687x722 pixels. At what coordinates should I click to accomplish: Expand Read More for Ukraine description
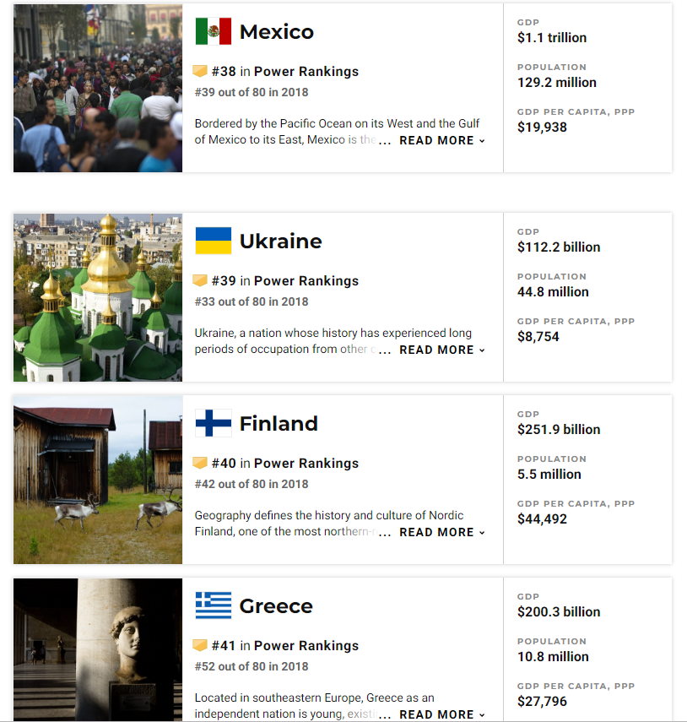click(x=441, y=350)
